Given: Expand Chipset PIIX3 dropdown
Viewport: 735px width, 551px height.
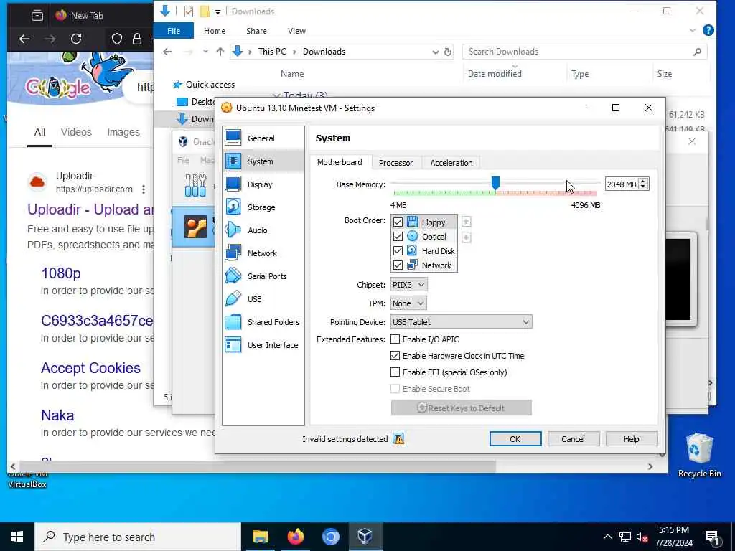Looking at the screenshot, I should pos(408,284).
